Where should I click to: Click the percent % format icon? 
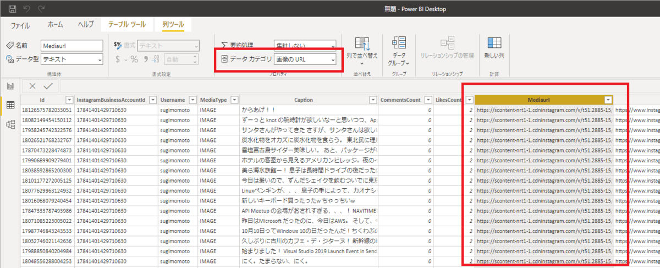[x=134, y=59]
